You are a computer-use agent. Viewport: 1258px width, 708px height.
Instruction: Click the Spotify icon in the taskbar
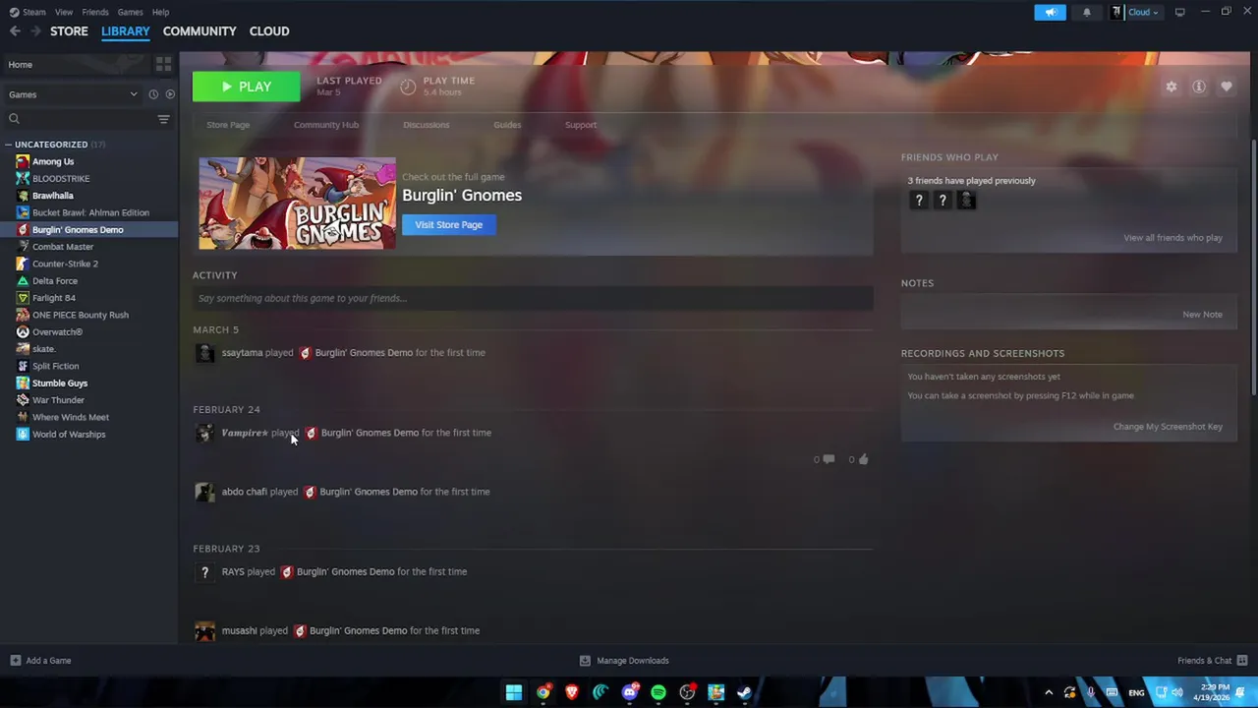[x=658, y=692]
